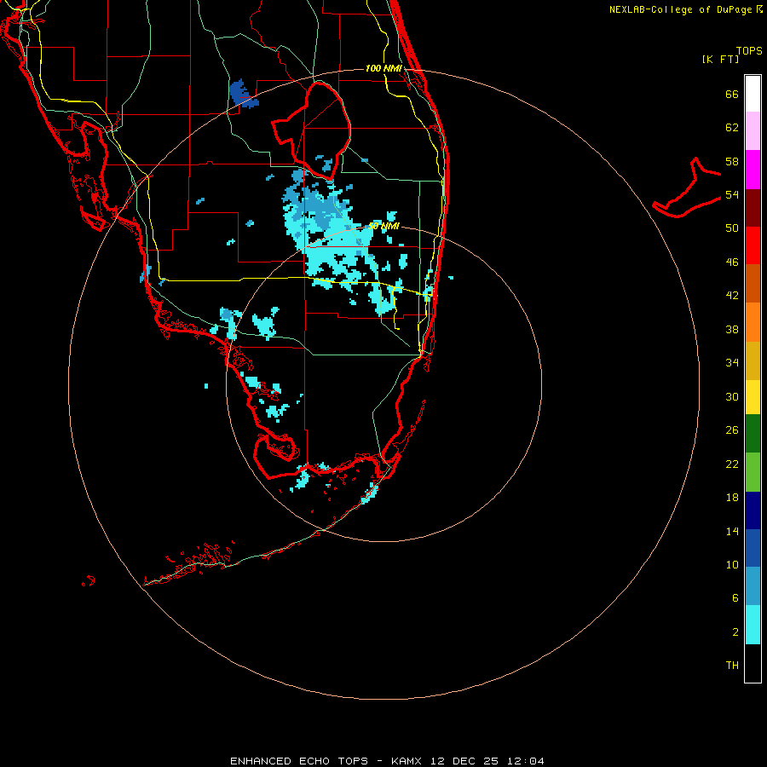Click the navy swatch between 18 and 14

(753, 510)
